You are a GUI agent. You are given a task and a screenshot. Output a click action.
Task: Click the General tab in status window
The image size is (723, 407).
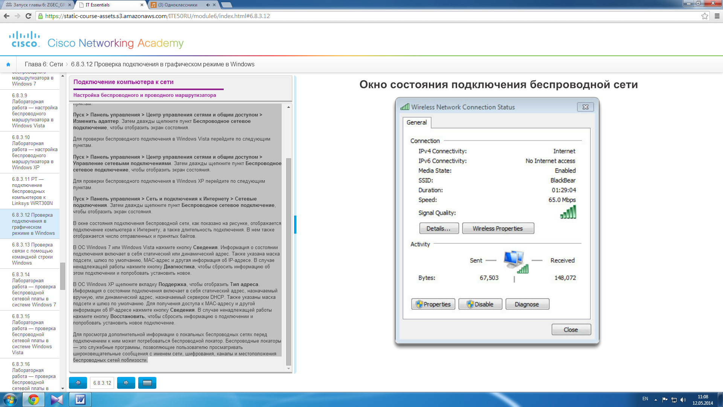tap(417, 122)
